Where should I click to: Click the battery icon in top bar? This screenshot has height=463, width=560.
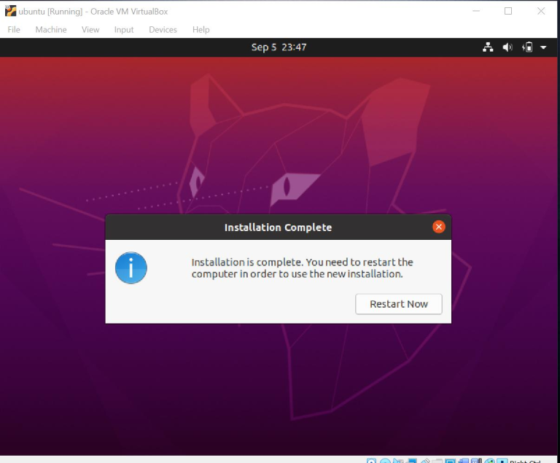[x=528, y=47]
